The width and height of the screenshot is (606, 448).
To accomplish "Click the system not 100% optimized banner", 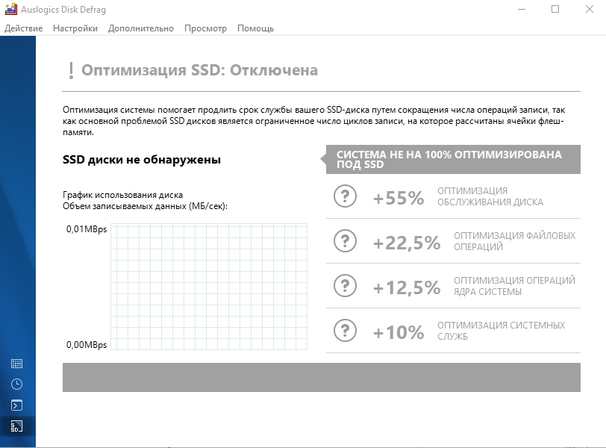I will pyautogui.click(x=453, y=159).
